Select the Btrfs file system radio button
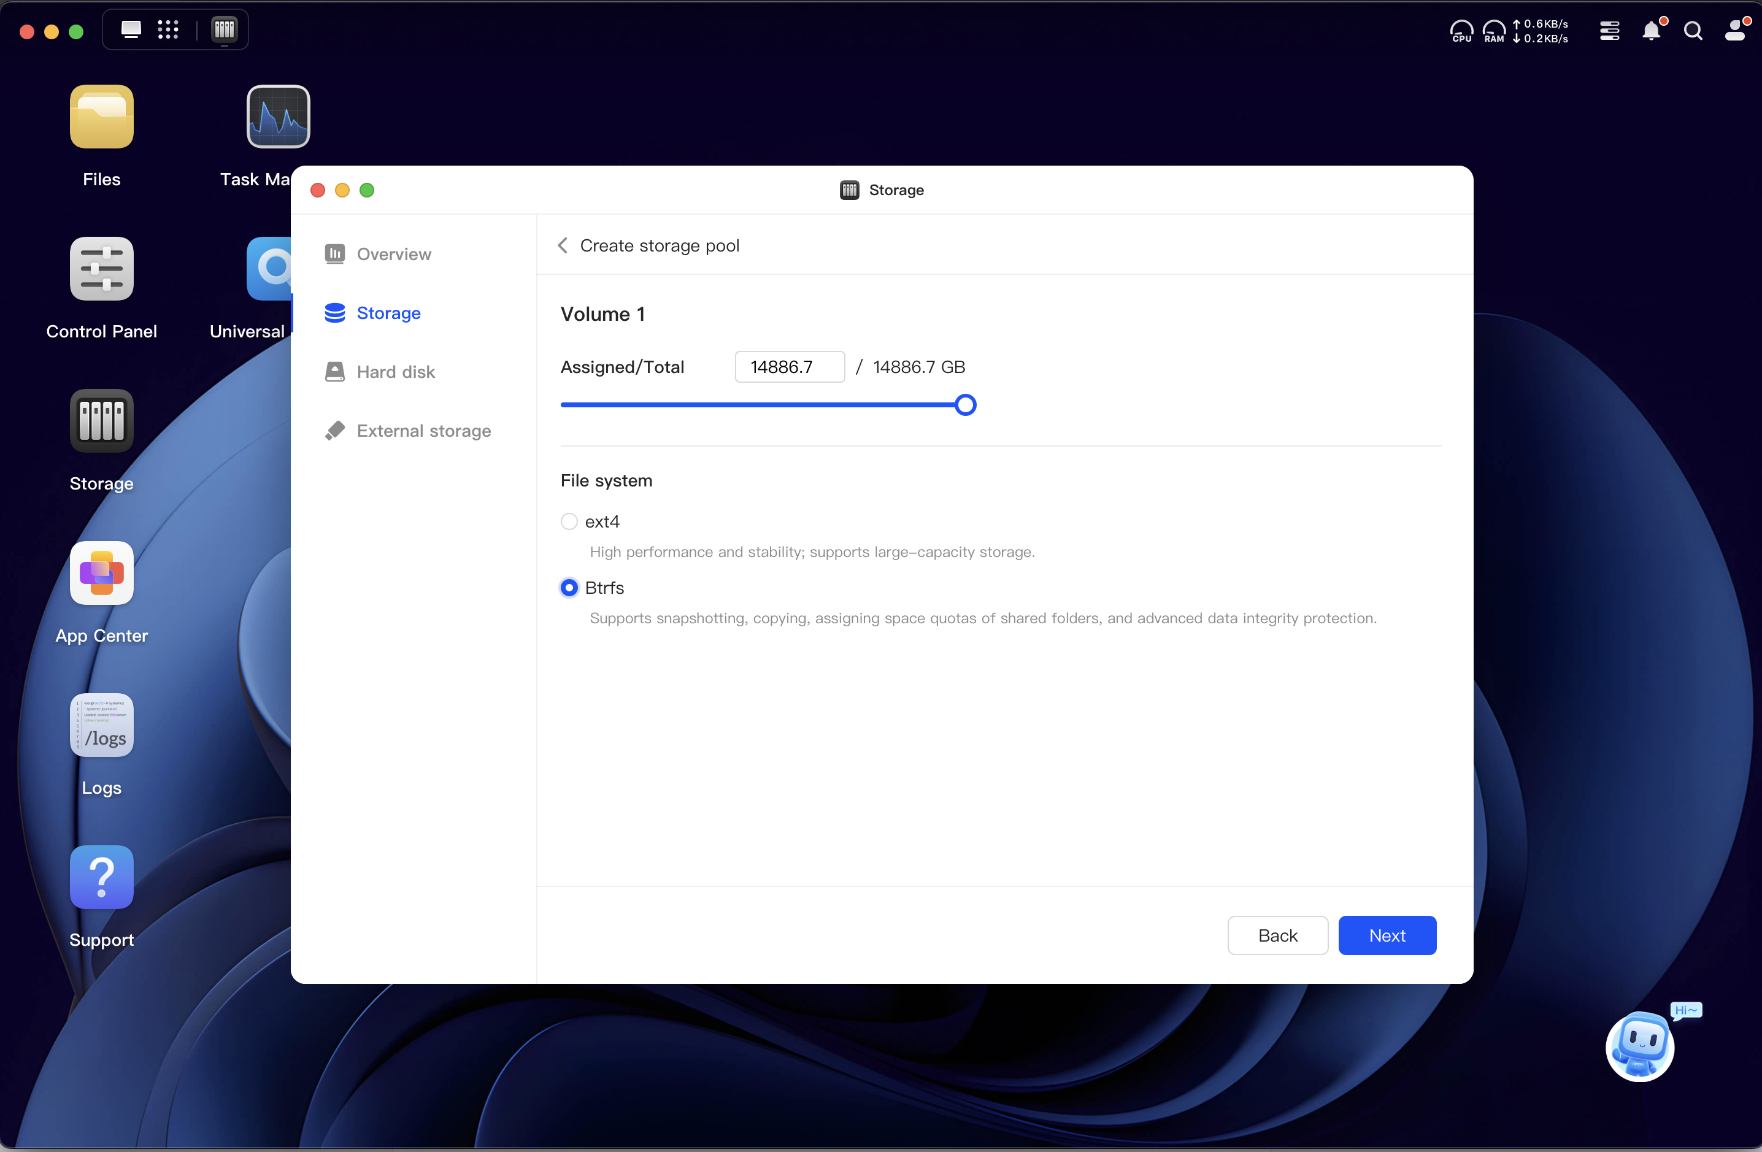The image size is (1762, 1152). pos(569,588)
